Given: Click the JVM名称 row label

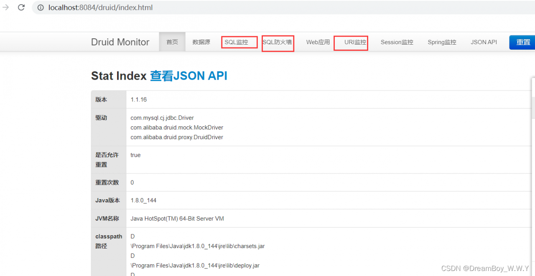Looking at the screenshot, I should coord(107,218).
